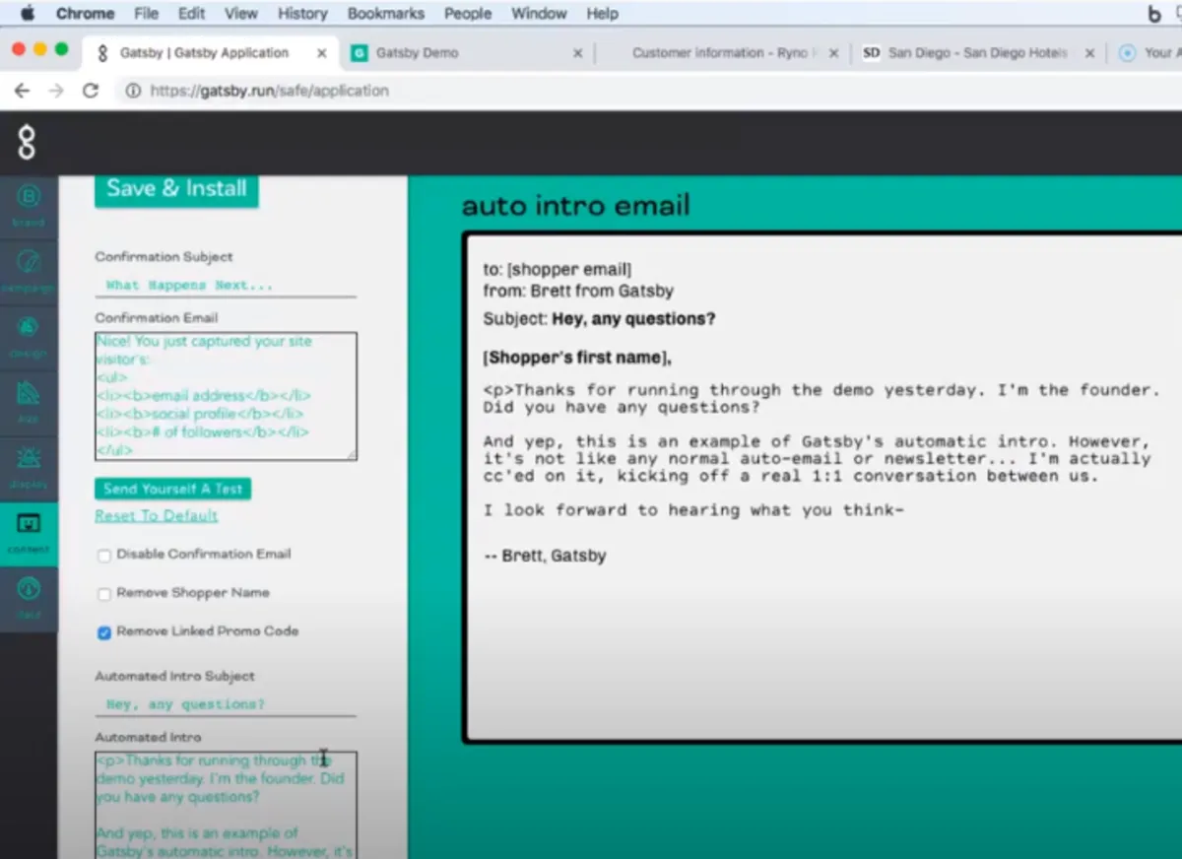The height and width of the screenshot is (859, 1182).
Task: Reload the page with the refresh icon
Action: coord(91,91)
